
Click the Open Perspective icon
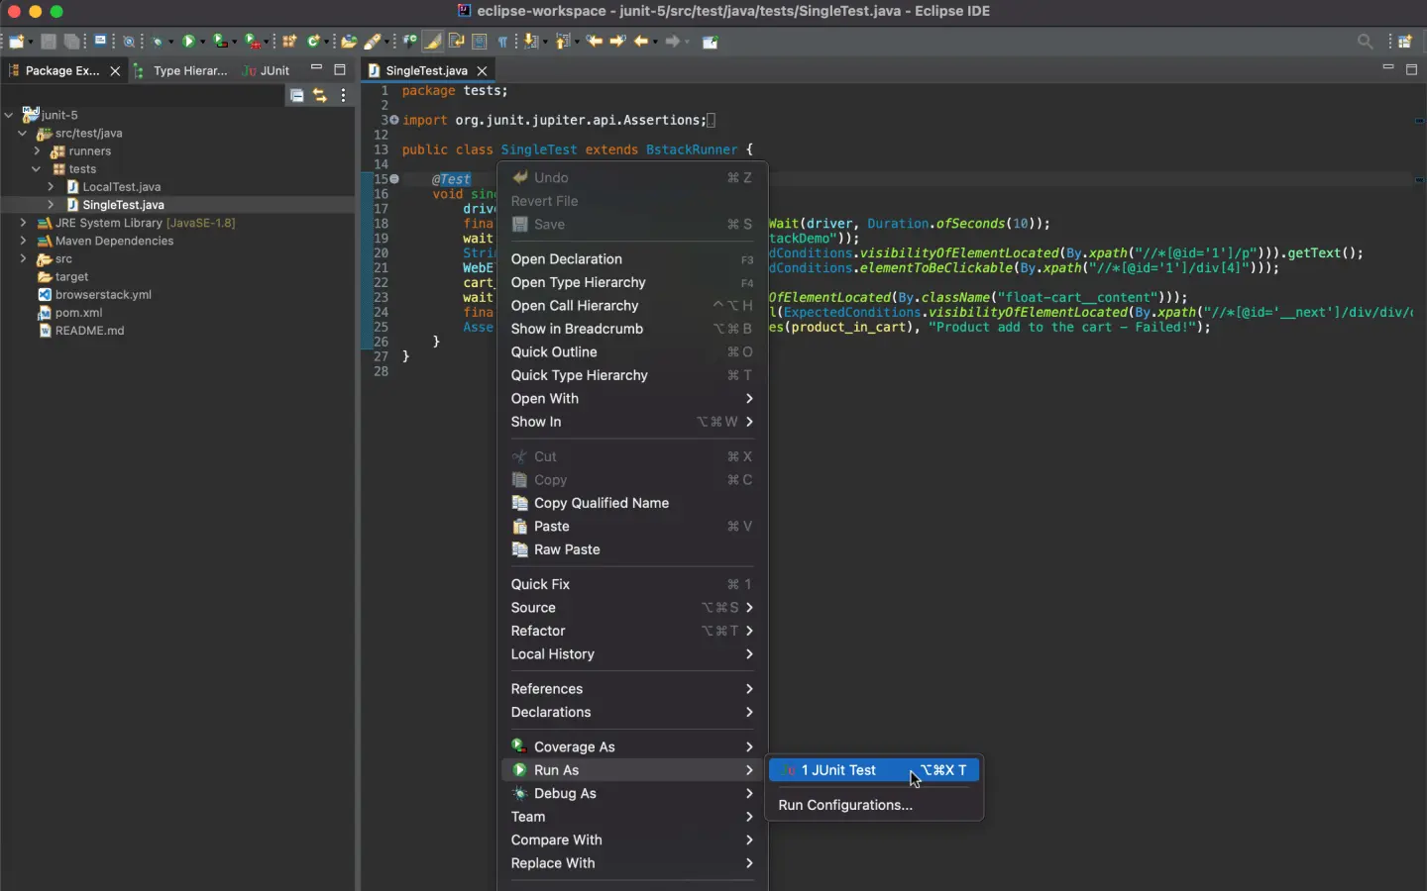coord(1404,42)
